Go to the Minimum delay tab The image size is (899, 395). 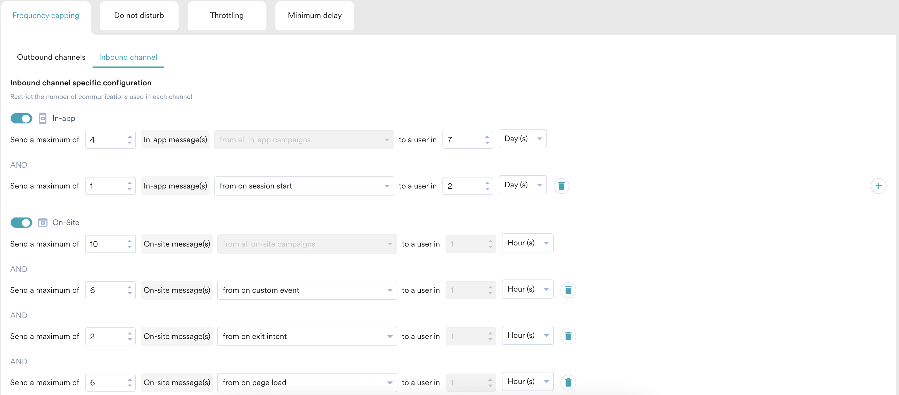314,15
